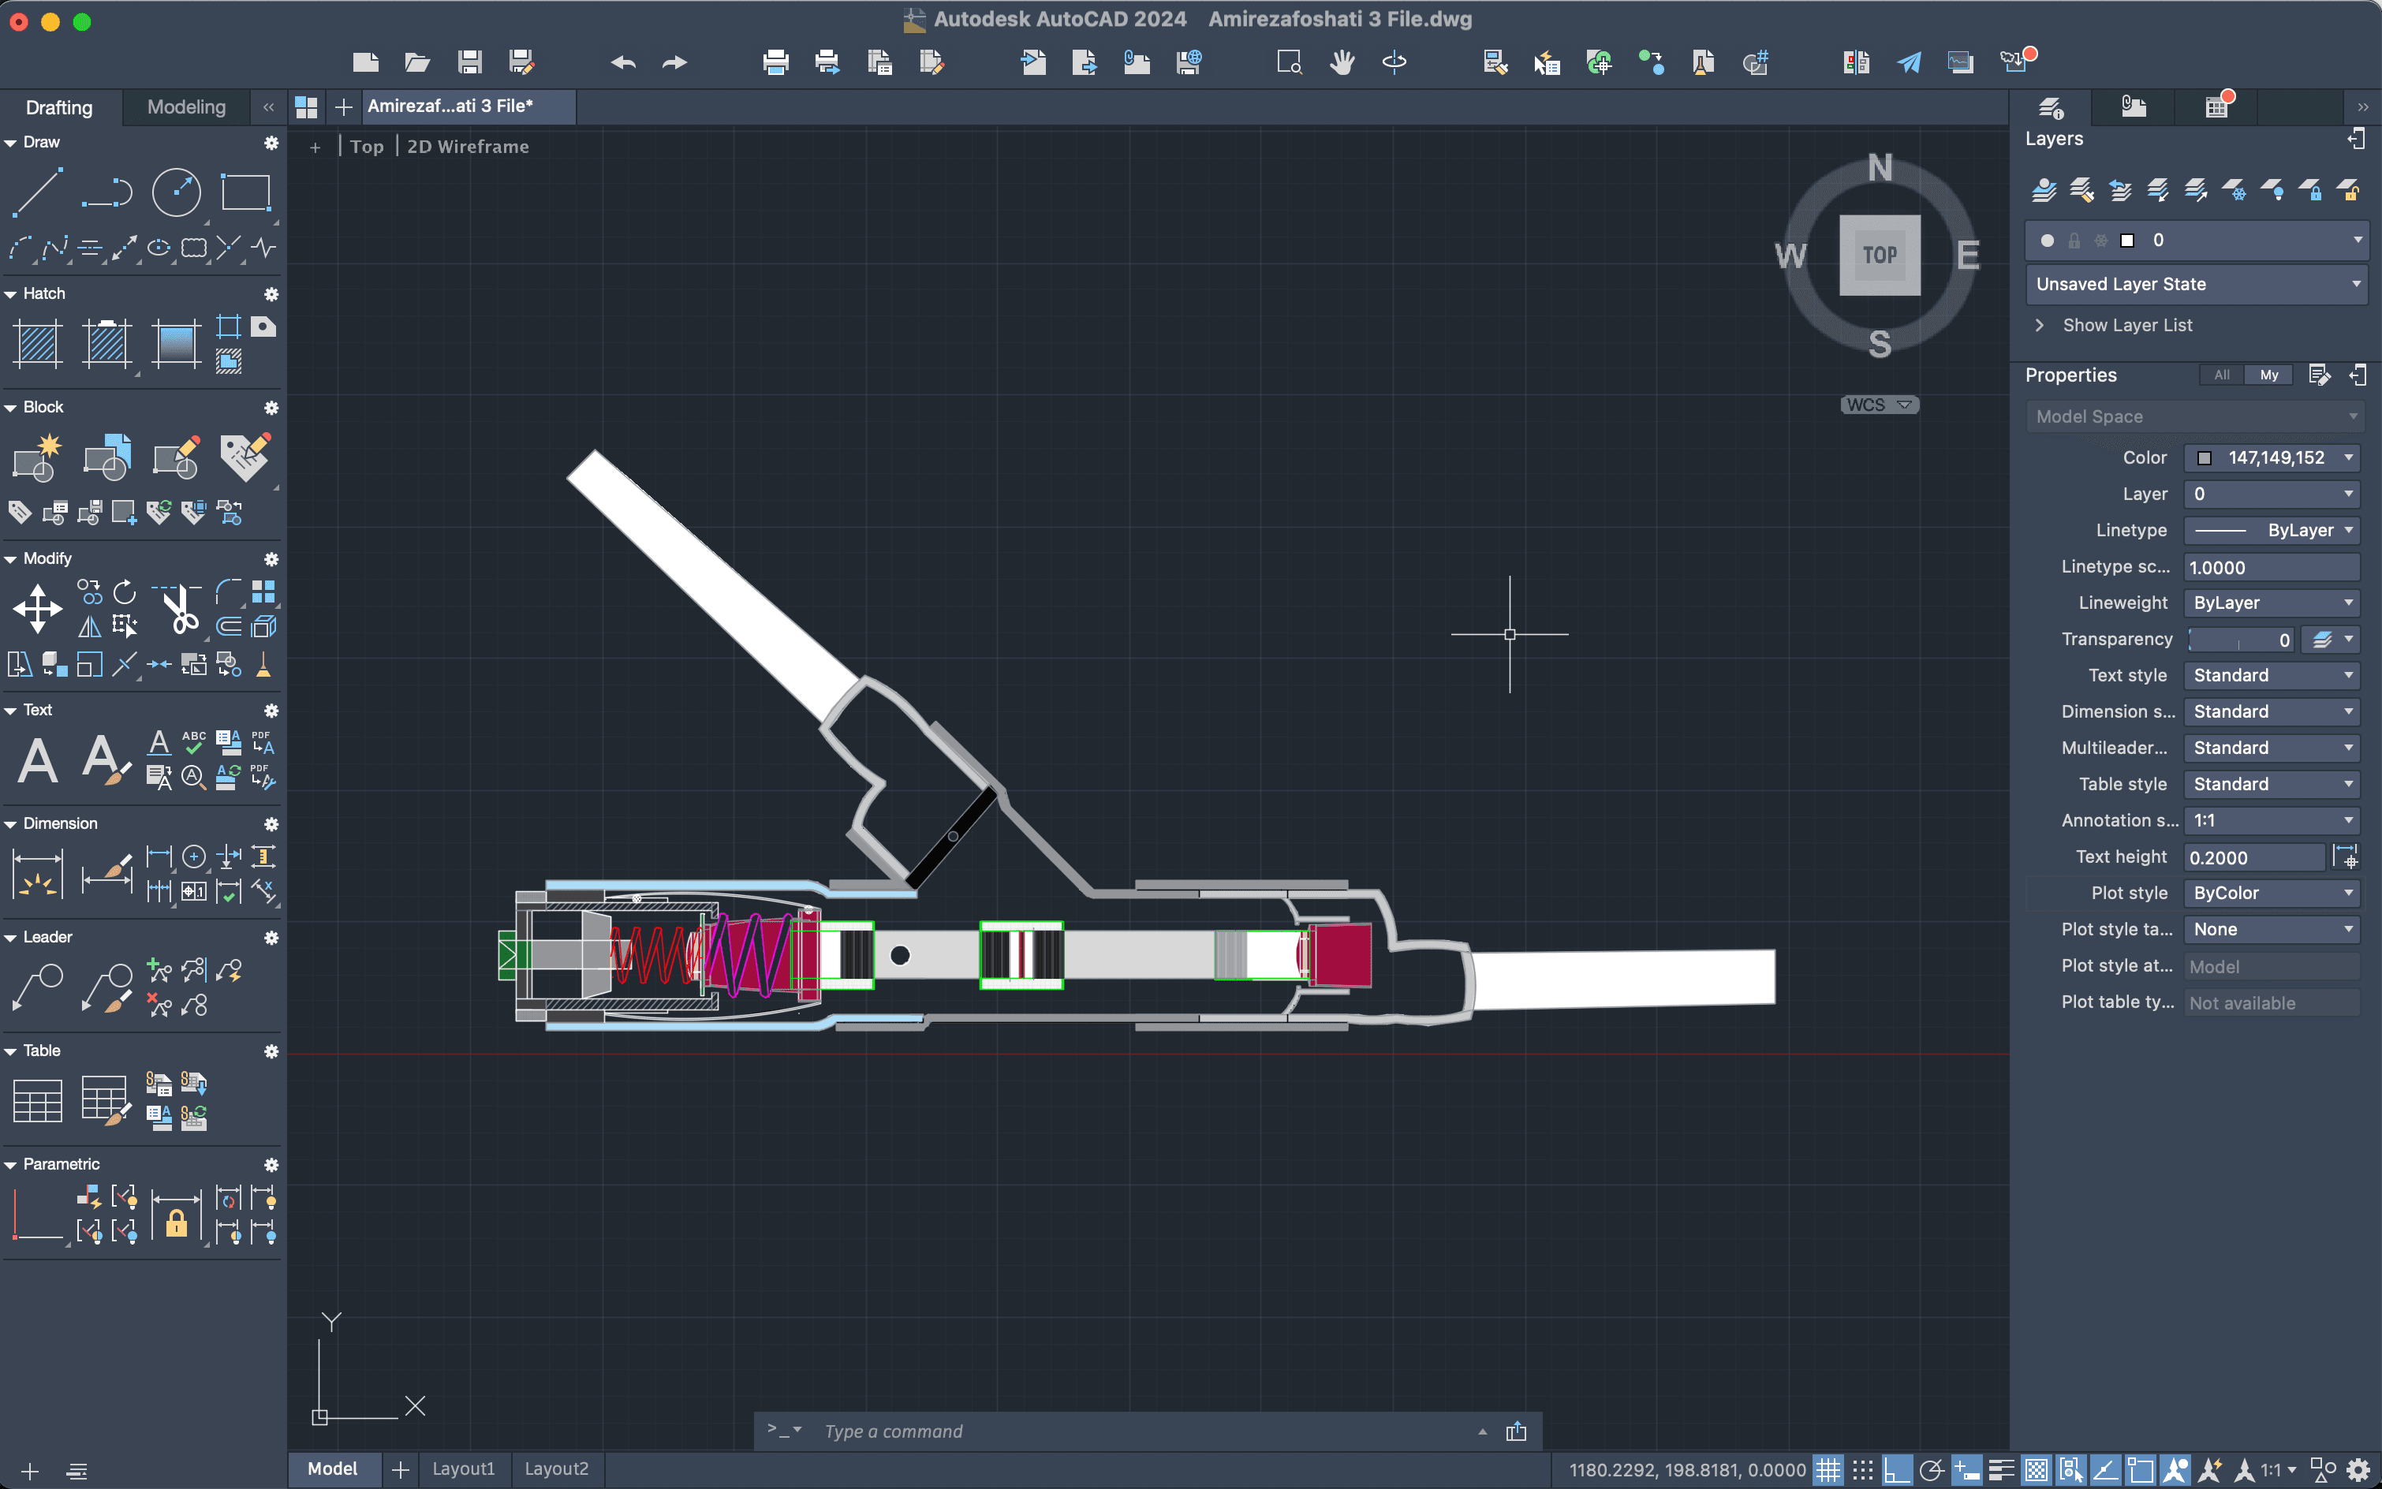This screenshot has height=1489, width=2382.
Task: Click the All properties filter button
Action: coord(2222,375)
